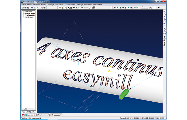187x120 pixels.
Task: Open the Edition menu
Action: tap(29, 5)
